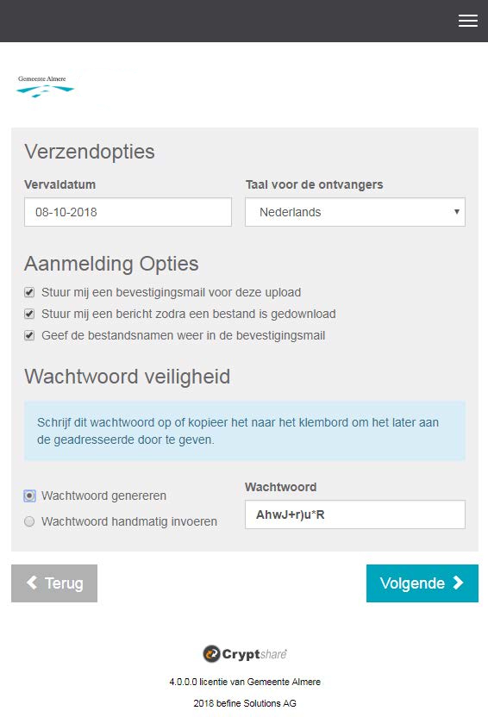488x717 pixels.
Task: Open the hamburger menu icon
Action: pyautogui.click(x=468, y=21)
